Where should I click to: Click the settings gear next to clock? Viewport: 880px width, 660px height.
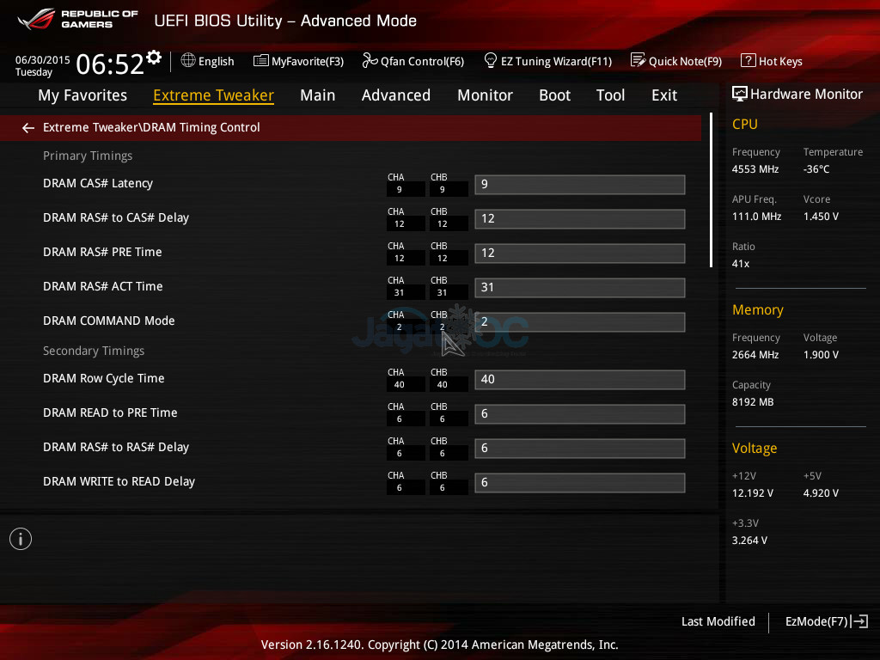(154, 58)
